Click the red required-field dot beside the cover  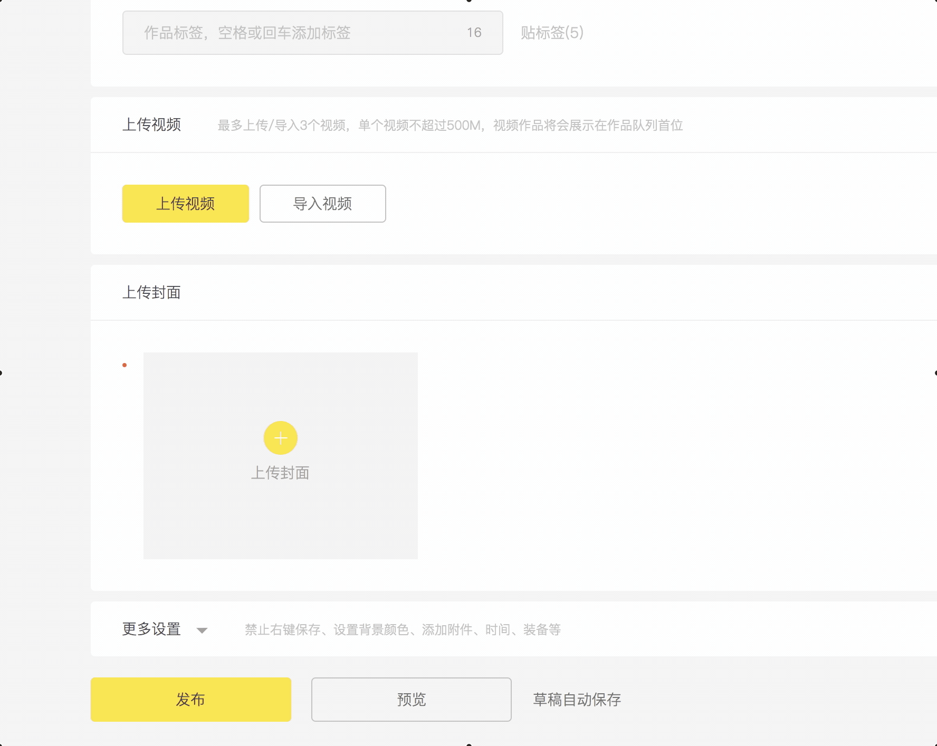[x=125, y=365]
